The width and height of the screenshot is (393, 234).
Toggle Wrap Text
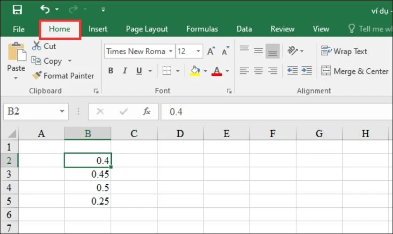(344, 51)
